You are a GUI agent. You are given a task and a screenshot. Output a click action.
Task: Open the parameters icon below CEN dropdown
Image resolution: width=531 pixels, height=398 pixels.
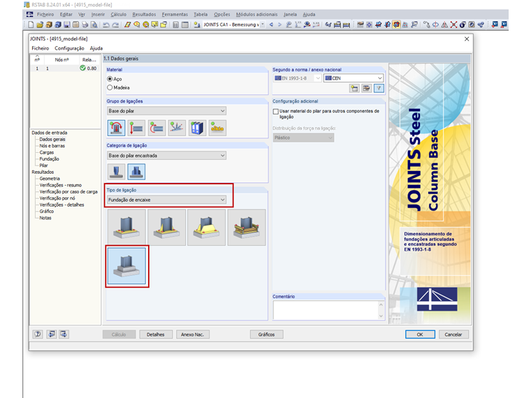pos(366,89)
